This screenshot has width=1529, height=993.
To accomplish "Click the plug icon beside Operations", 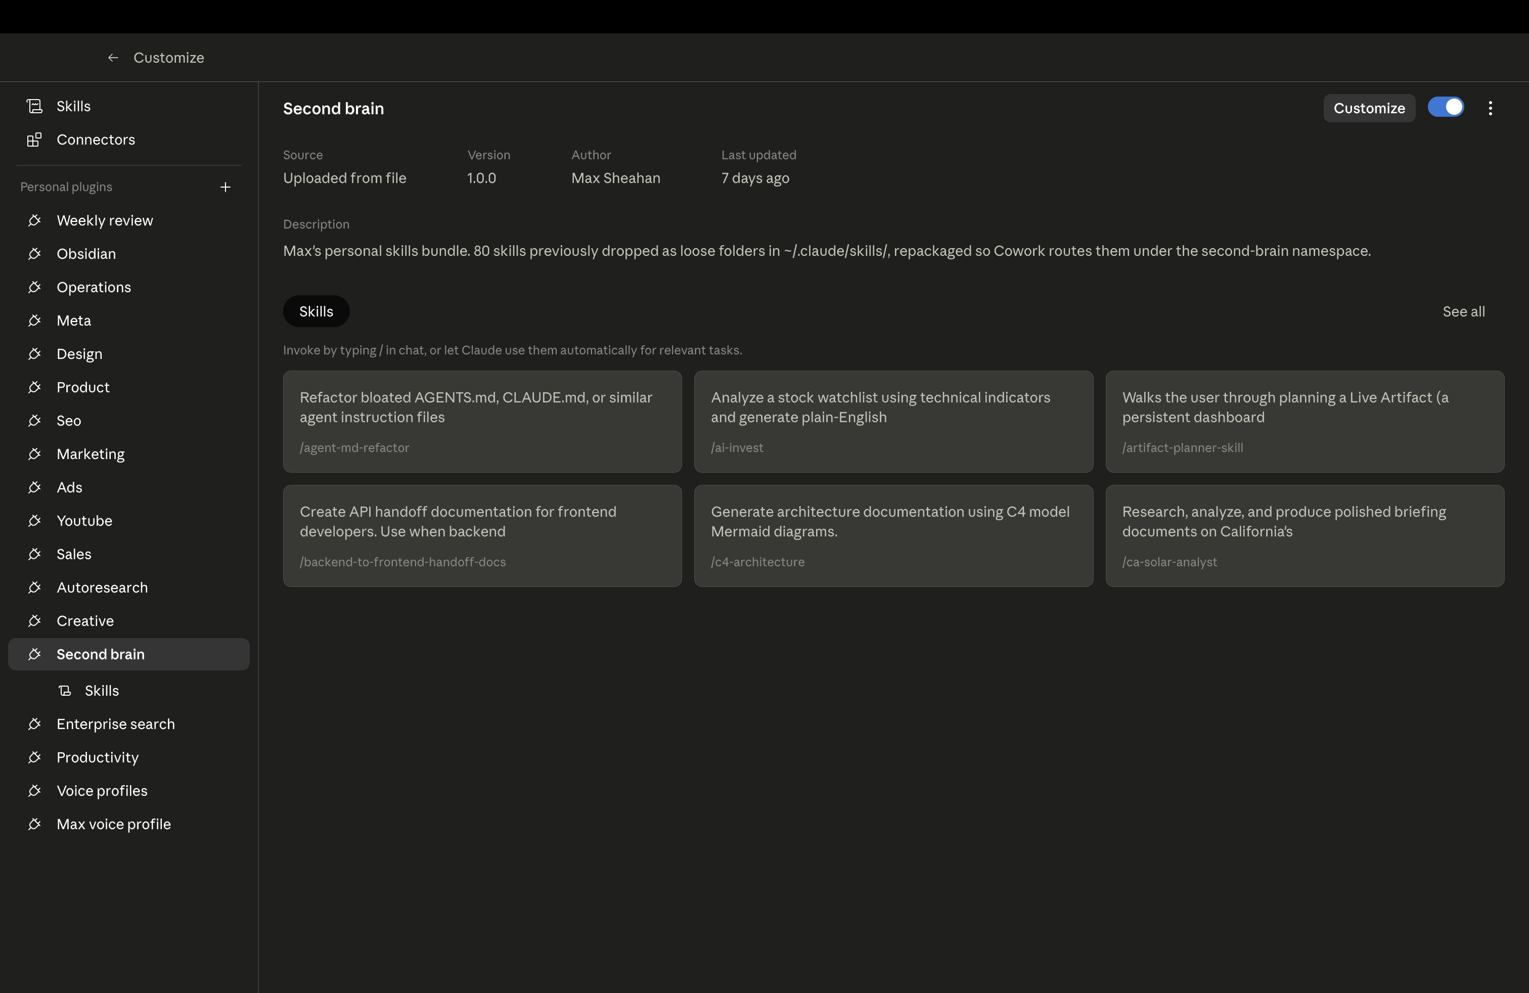I will (x=35, y=287).
